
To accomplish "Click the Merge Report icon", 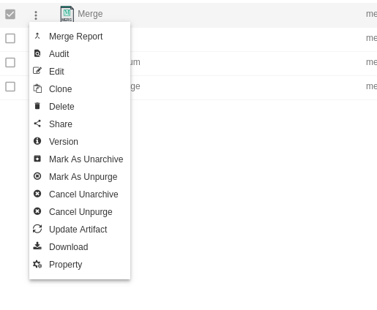I will coord(37,36).
